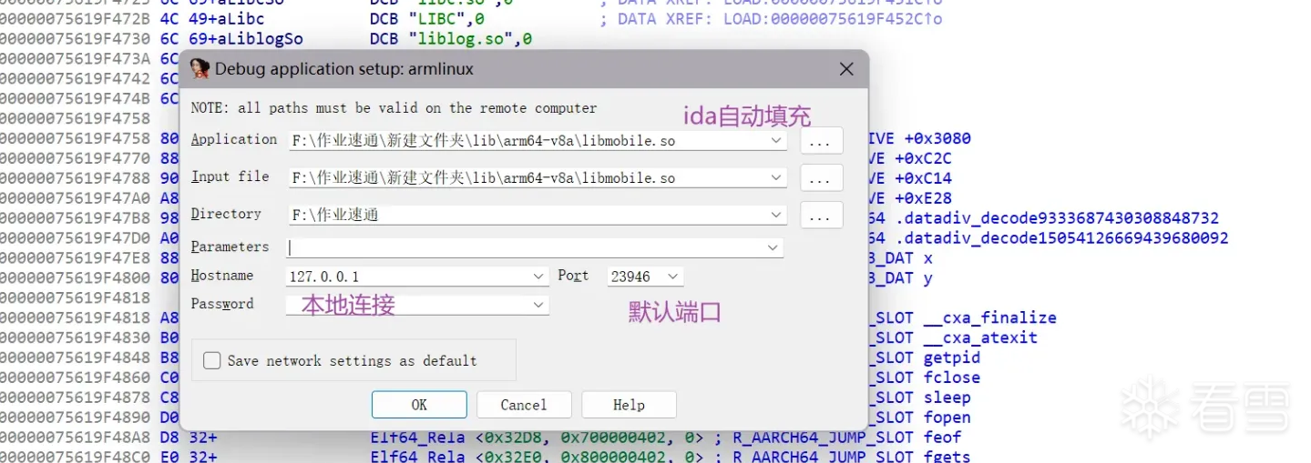This screenshot has width=1311, height=463.
Task: Click sleep symbol in listing
Action: tap(947, 398)
